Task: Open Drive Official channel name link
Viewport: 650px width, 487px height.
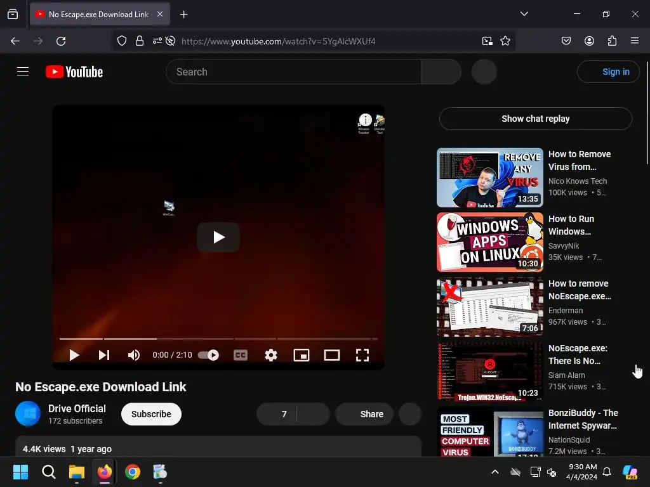Action: click(x=77, y=409)
